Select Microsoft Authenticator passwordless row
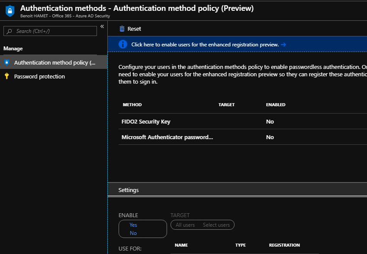 [x=167, y=137]
